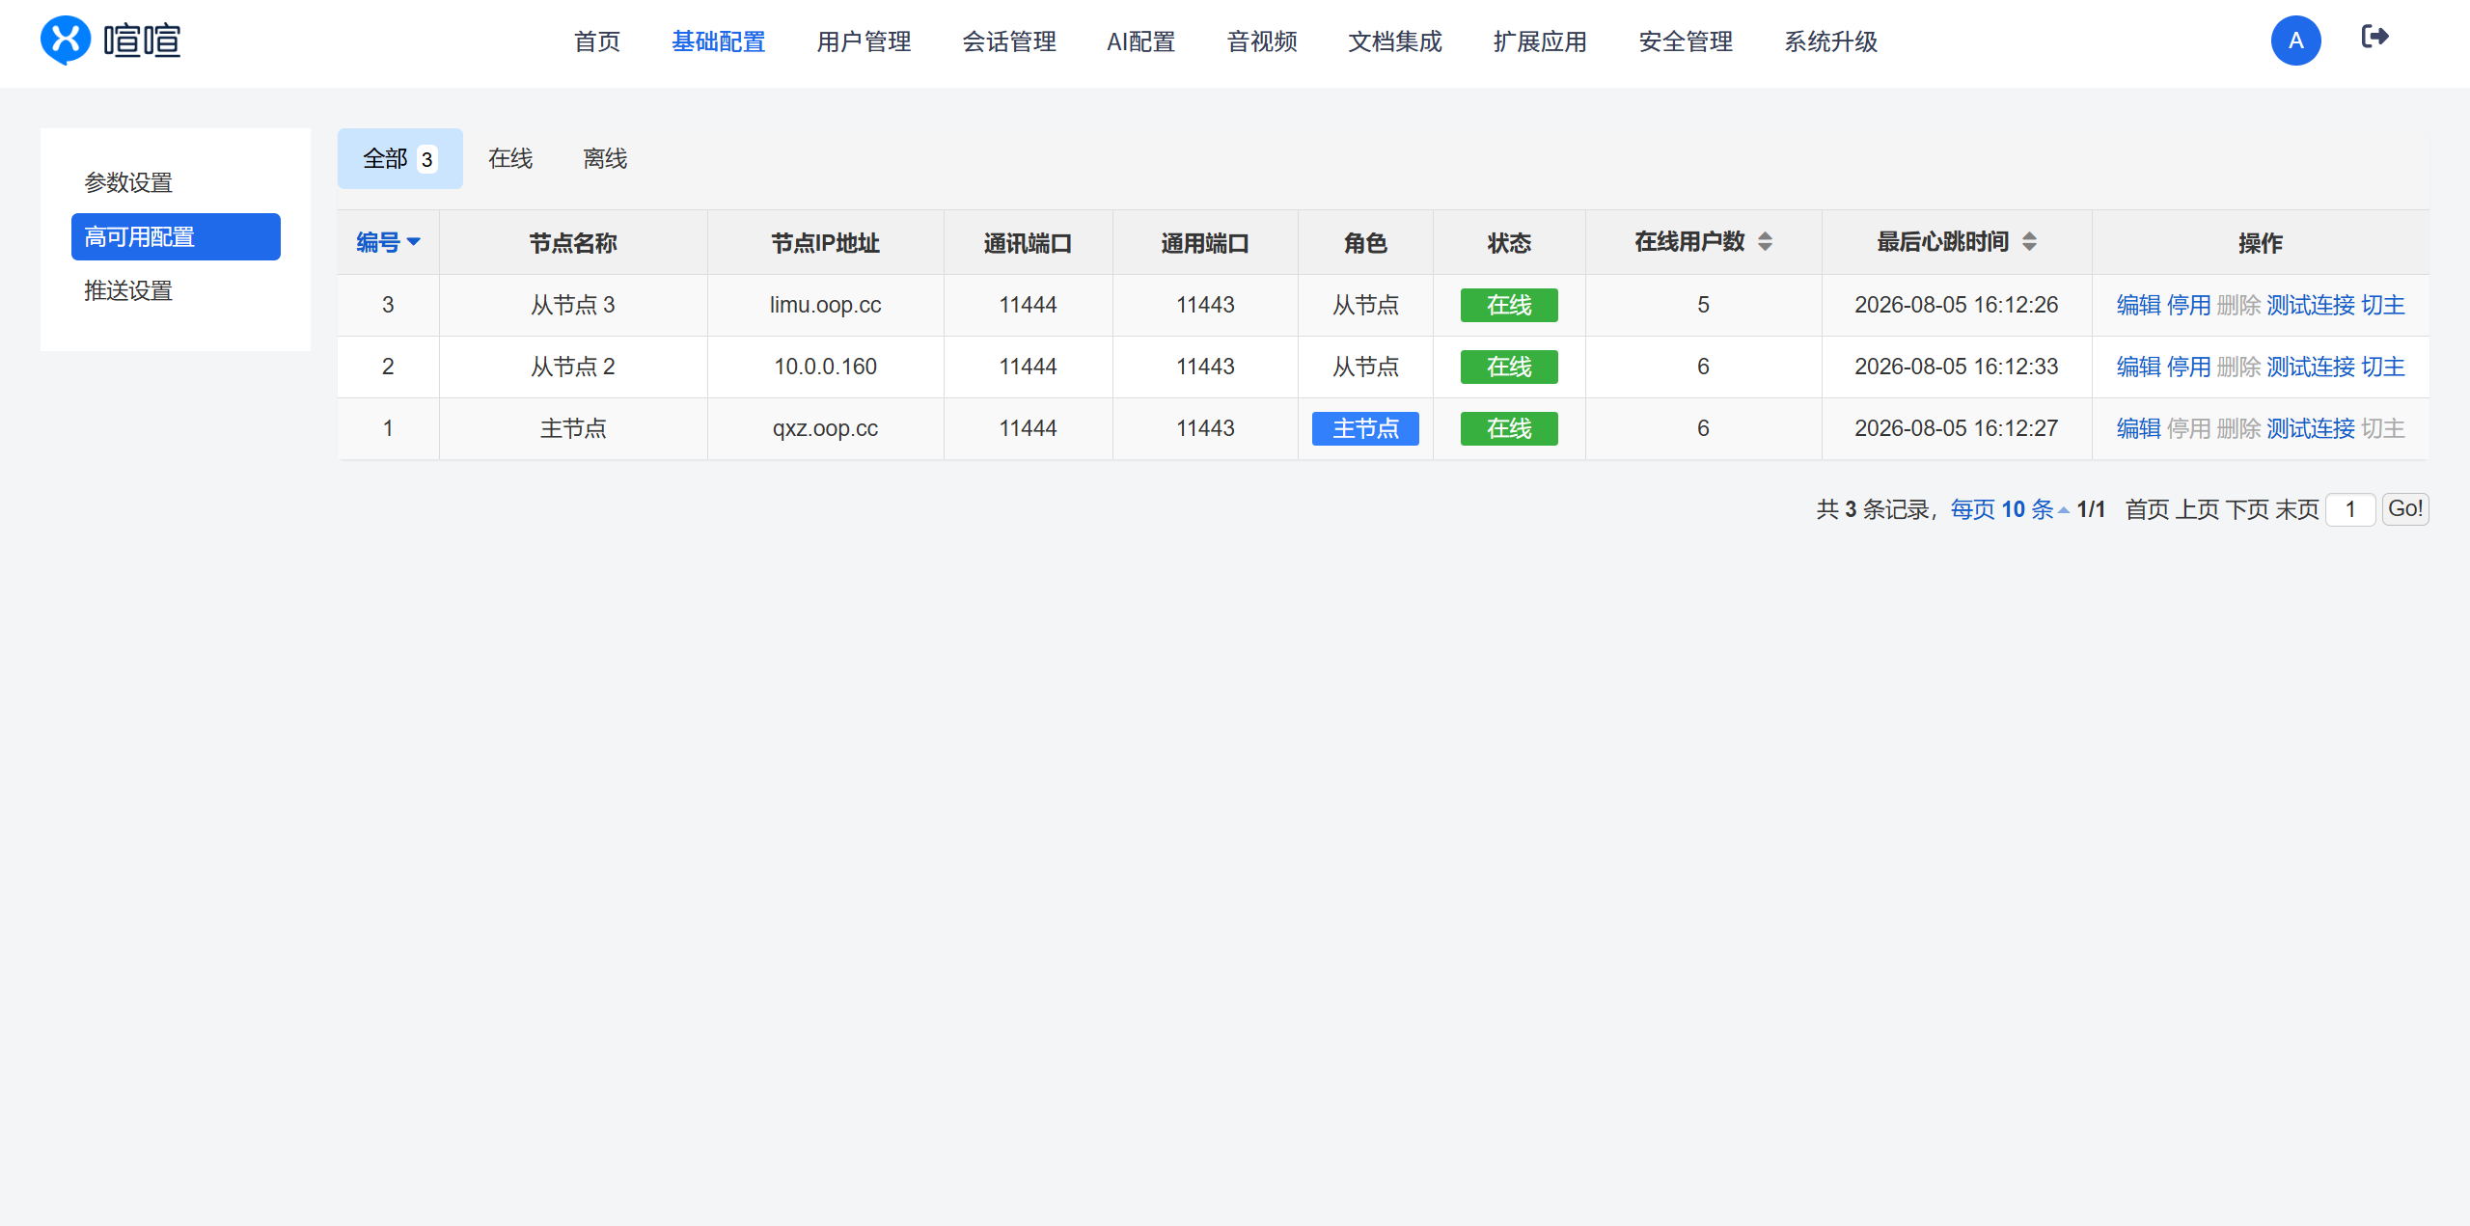Click the logout icon
Image resolution: width=2470 pixels, height=1226 pixels.
tap(2374, 37)
